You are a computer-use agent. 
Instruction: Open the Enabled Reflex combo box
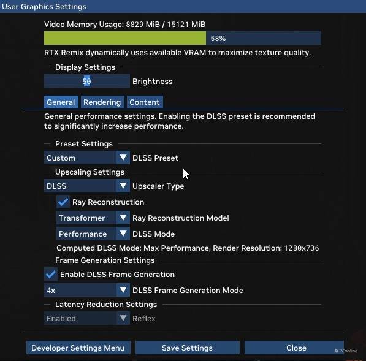tap(87, 318)
